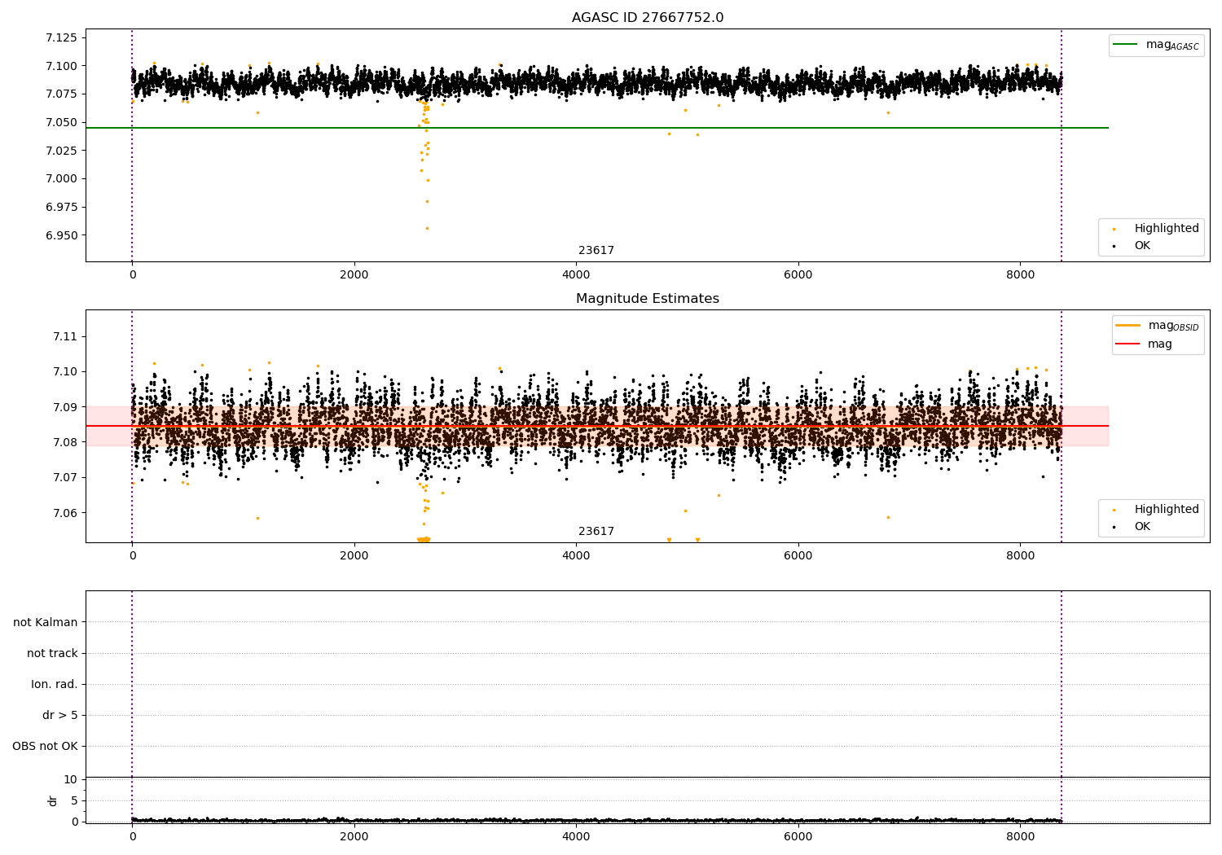Viewport: 1222px width, 855px height.
Task: Click the 'dr > 5' axis label
Action: [x=60, y=715]
